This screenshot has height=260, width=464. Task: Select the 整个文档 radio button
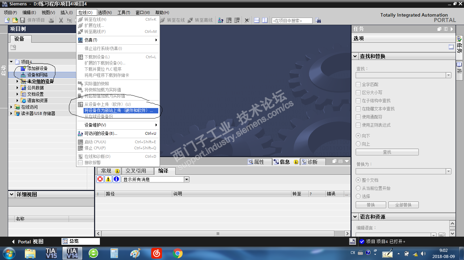click(358, 180)
